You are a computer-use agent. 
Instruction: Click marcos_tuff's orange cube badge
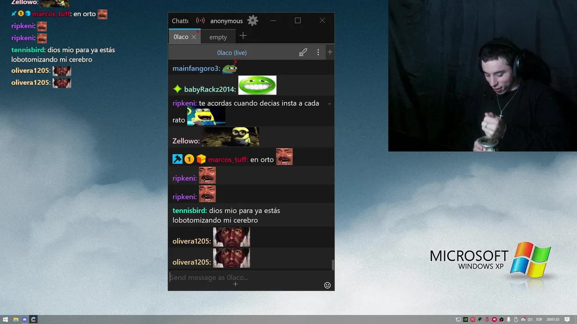201,159
